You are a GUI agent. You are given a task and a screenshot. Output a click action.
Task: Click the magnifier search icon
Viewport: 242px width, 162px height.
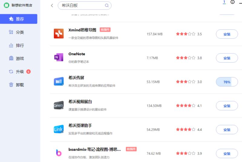click(107, 5)
